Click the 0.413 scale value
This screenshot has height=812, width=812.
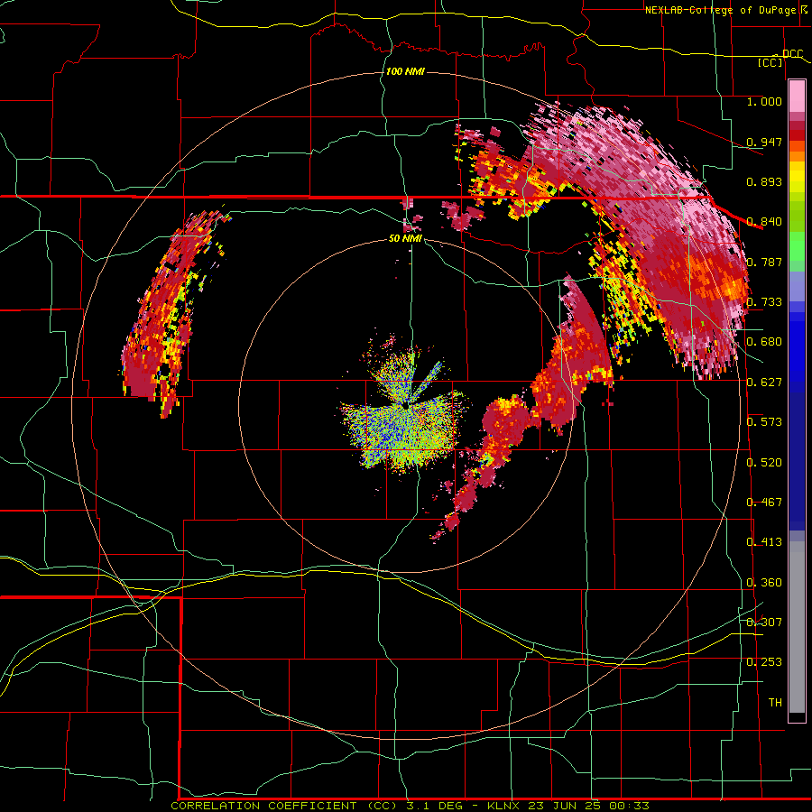764,542
